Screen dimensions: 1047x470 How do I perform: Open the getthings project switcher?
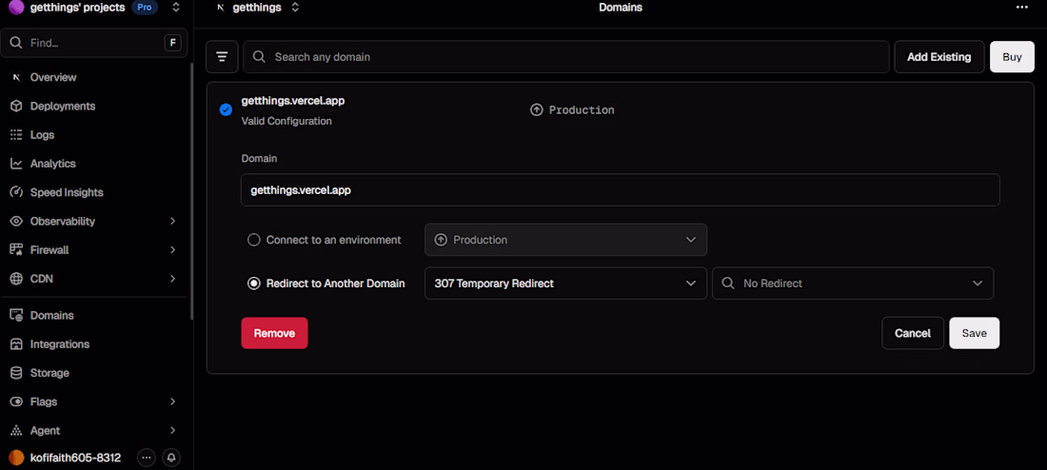pyautogui.click(x=258, y=8)
